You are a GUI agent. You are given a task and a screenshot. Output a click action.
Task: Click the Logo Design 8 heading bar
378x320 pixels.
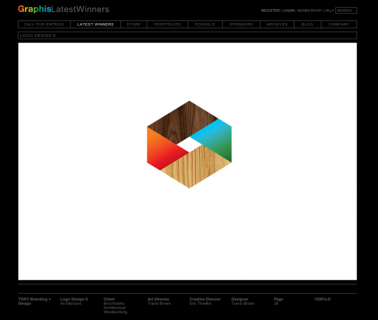[187, 36]
